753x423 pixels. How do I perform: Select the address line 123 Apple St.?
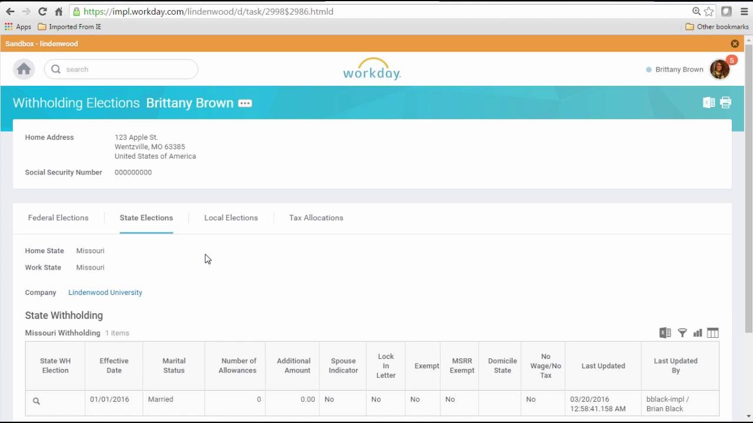click(136, 137)
